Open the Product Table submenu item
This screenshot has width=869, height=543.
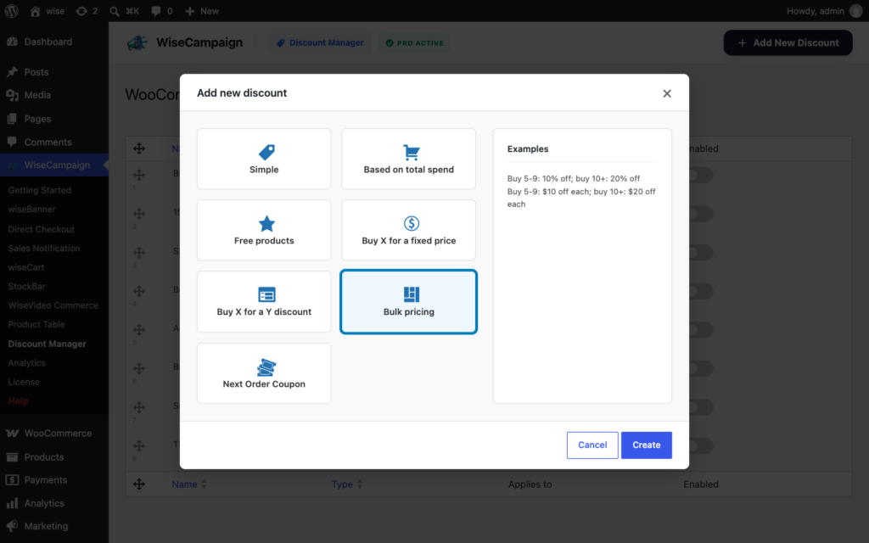(x=36, y=324)
